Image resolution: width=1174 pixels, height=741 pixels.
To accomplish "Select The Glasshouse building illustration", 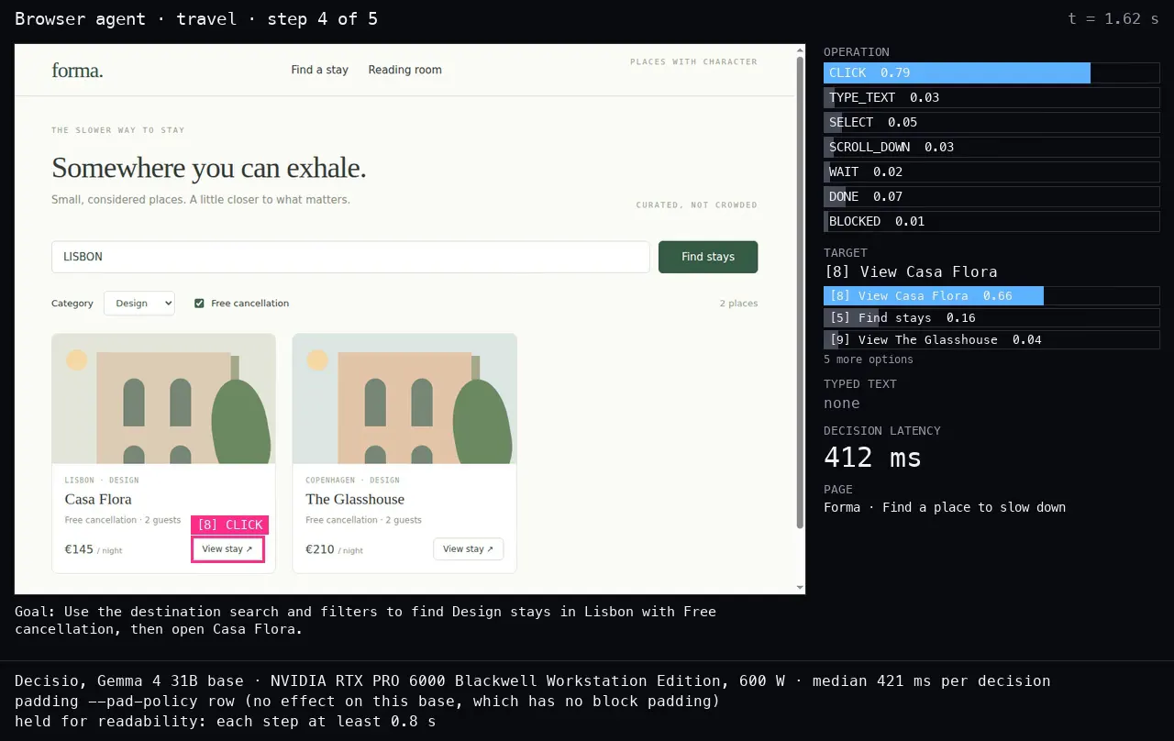I will click(x=404, y=399).
